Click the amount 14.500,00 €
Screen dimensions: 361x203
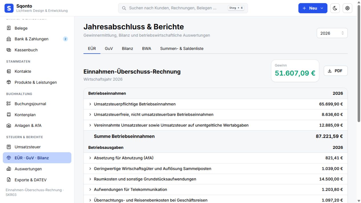click(331, 179)
